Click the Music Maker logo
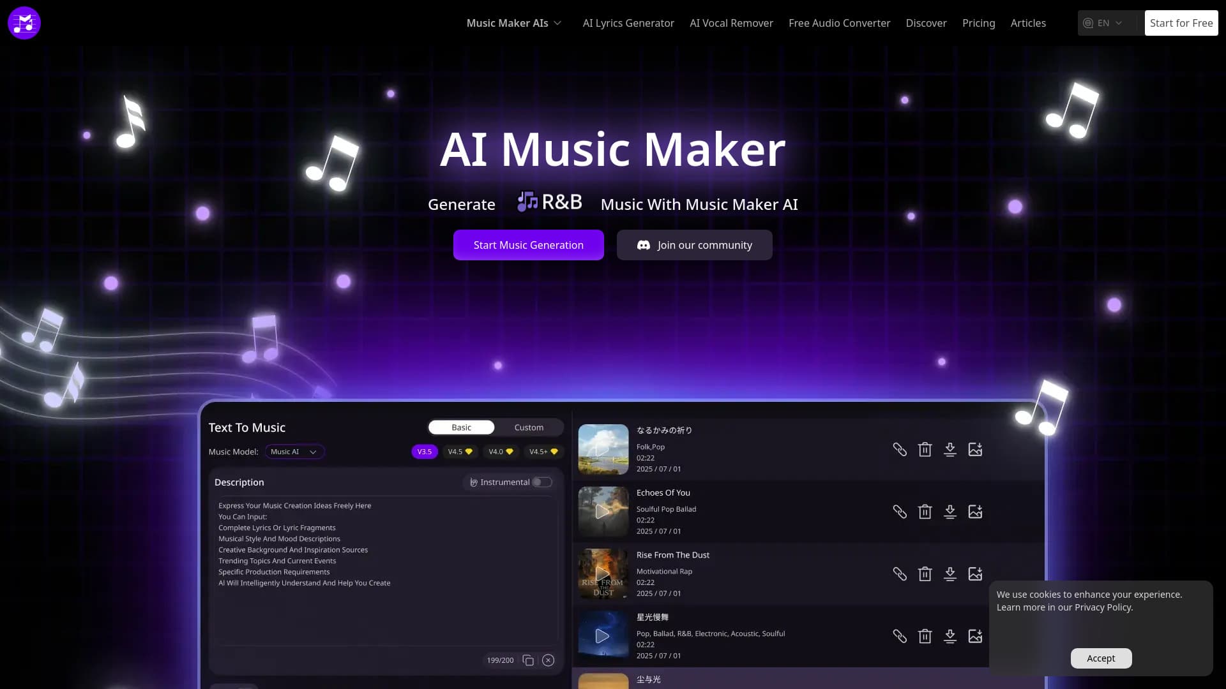The width and height of the screenshot is (1226, 689). coord(24,22)
